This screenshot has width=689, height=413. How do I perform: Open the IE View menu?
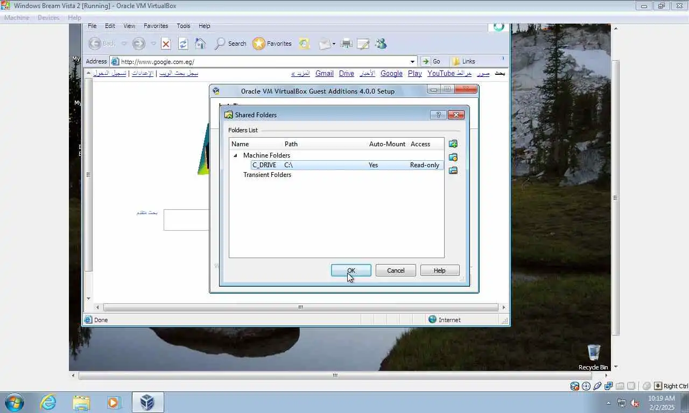pyautogui.click(x=129, y=26)
